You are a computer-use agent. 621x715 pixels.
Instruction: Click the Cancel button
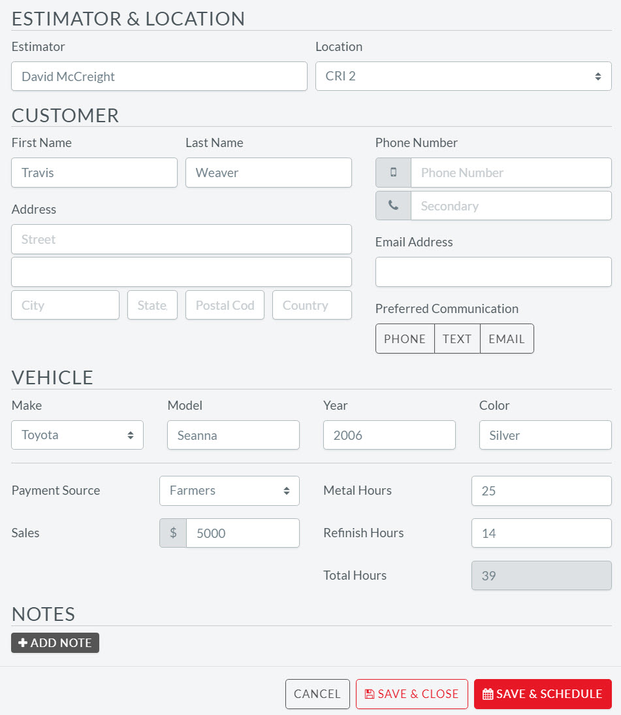[317, 694]
